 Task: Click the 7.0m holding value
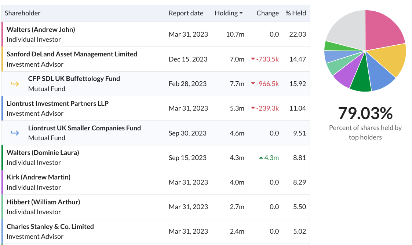click(x=237, y=59)
